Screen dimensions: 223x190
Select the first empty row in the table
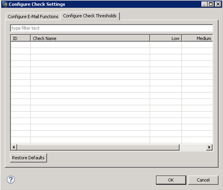coord(112,45)
